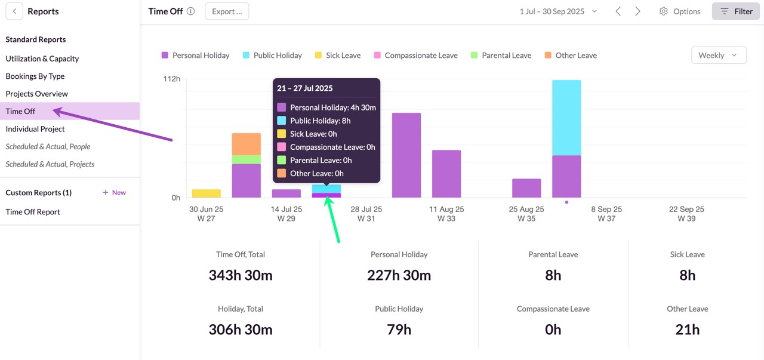This screenshot has width=764, height=360.
Task: Open the Weekly interval dropdown
Action: (x=718, y=56)
